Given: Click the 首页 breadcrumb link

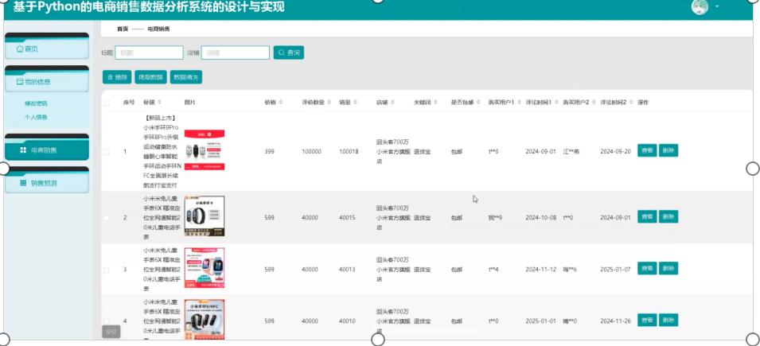Looking at the screenshot, I should (122, 29).
